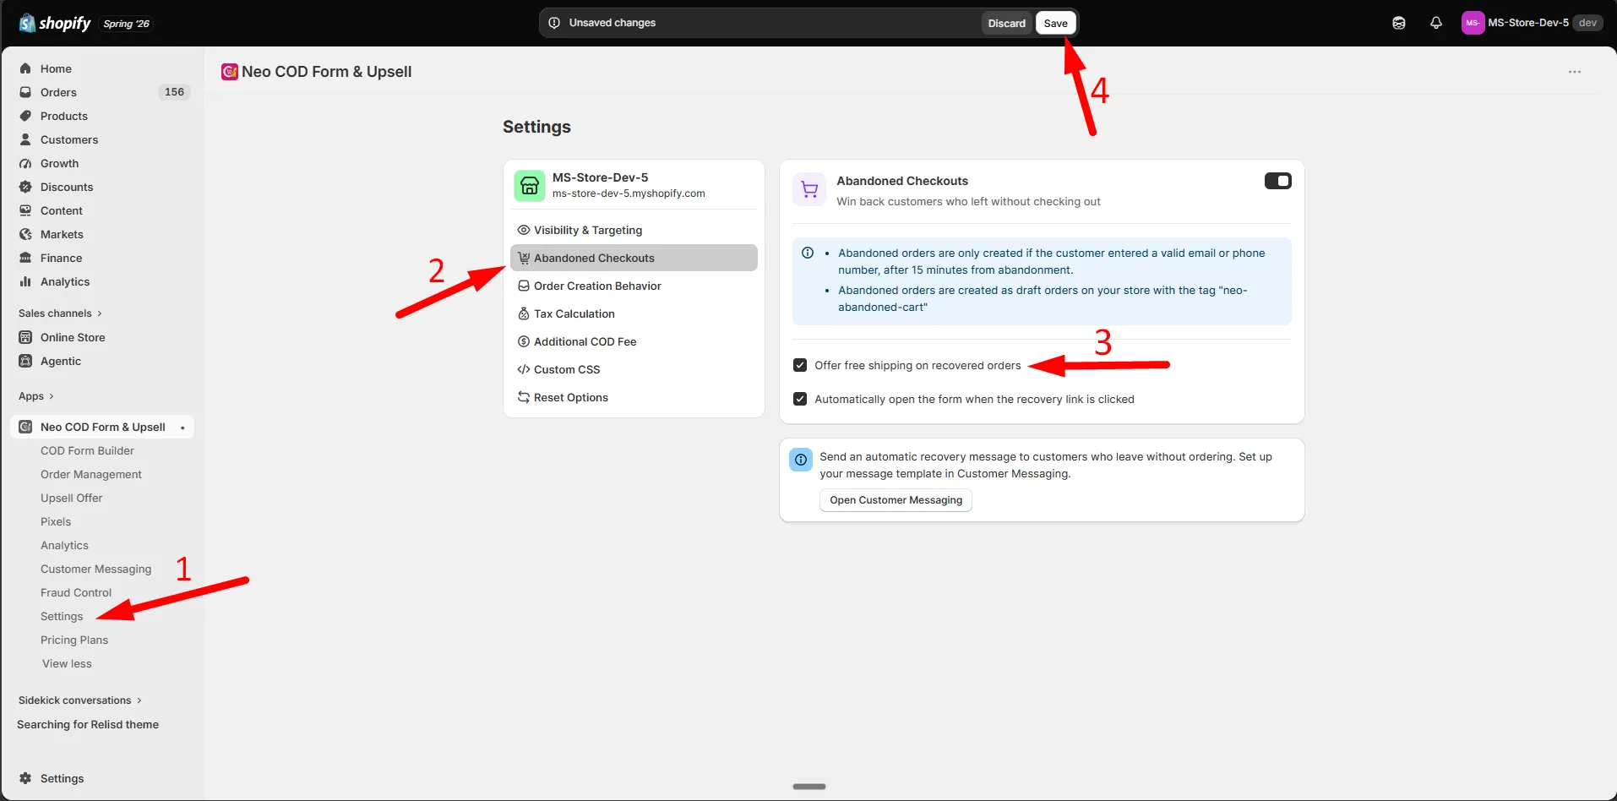Select the Abandoned Checkouts settings tab
This screenshot has width=1617, height=801.
pyautogui.click(x=634, y=258)
